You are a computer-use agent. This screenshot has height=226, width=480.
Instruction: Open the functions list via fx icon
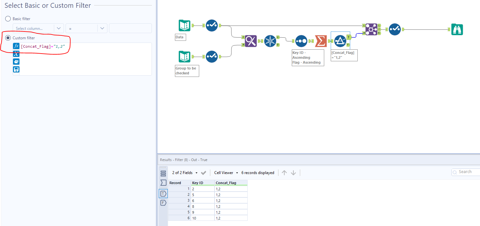[x=16, y=46]
